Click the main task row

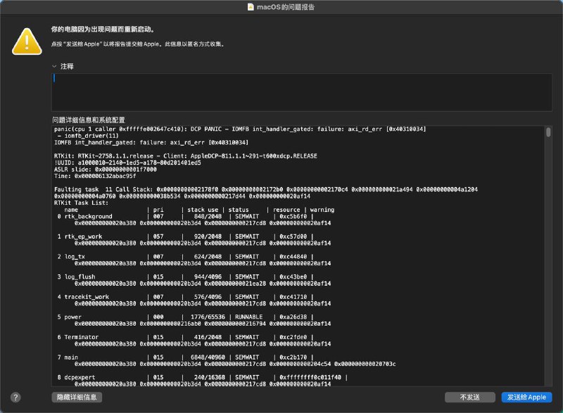tap(185, 357)
